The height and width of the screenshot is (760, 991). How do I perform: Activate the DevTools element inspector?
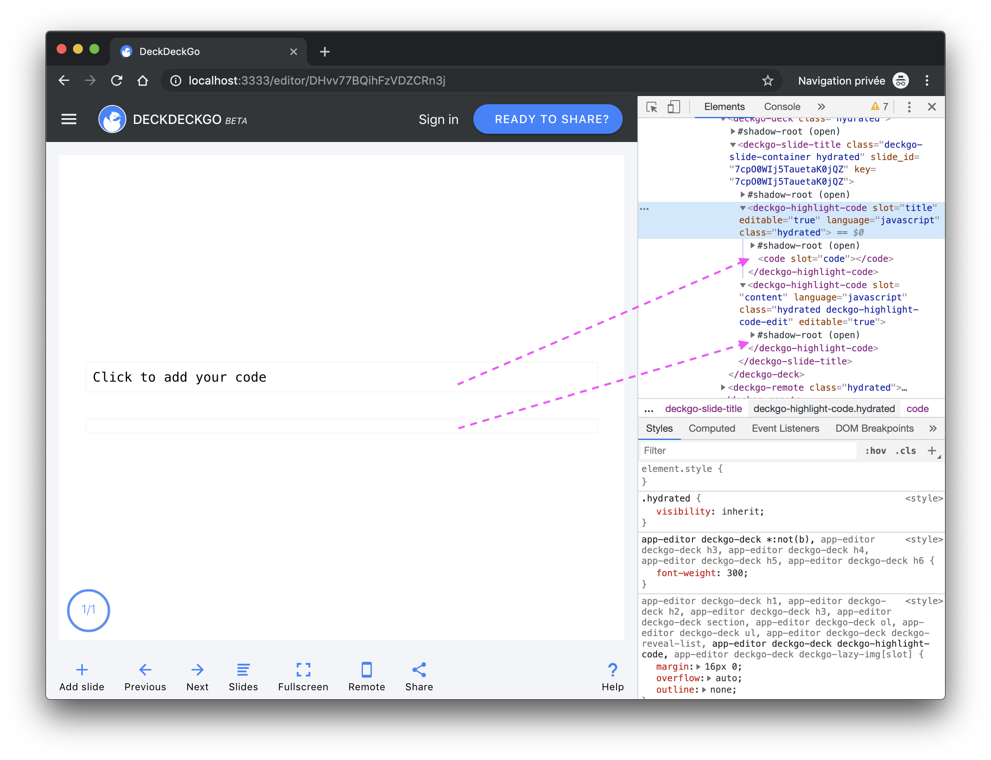click(651, 107)
